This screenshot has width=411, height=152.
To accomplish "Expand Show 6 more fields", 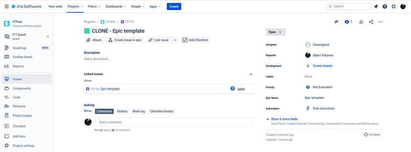I will [x=284, y=119].
